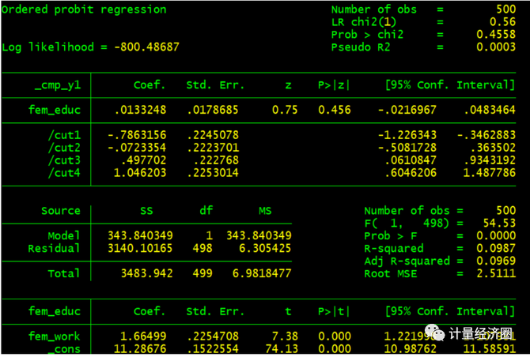The image size is (530, 357).
Task: Click the /cut1 lower bound -1.226343
Action: (x=407, y=135)
